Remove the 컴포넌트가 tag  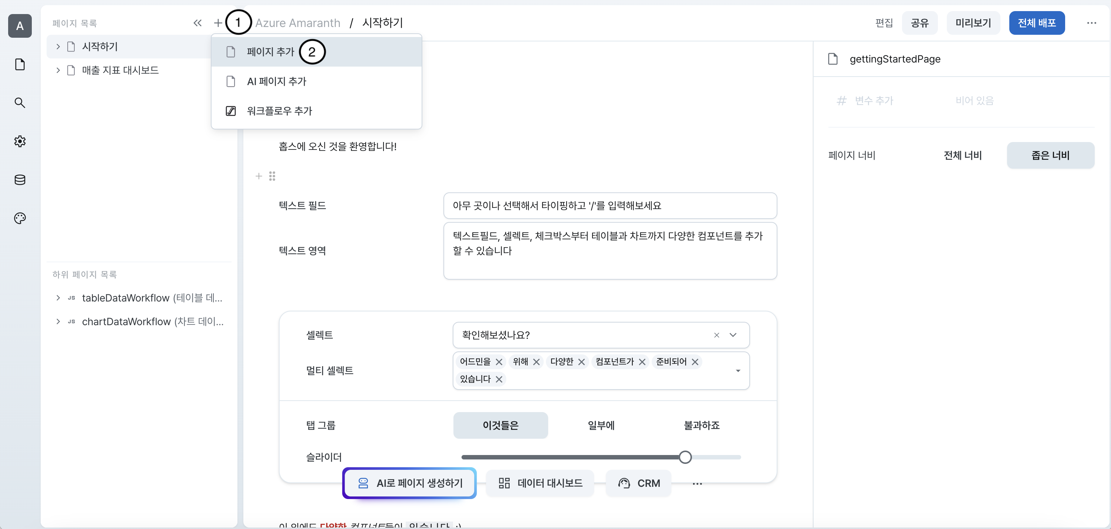pos(642,362)
